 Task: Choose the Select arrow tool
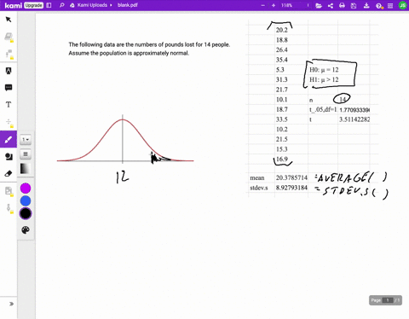[x=9, y=20]
